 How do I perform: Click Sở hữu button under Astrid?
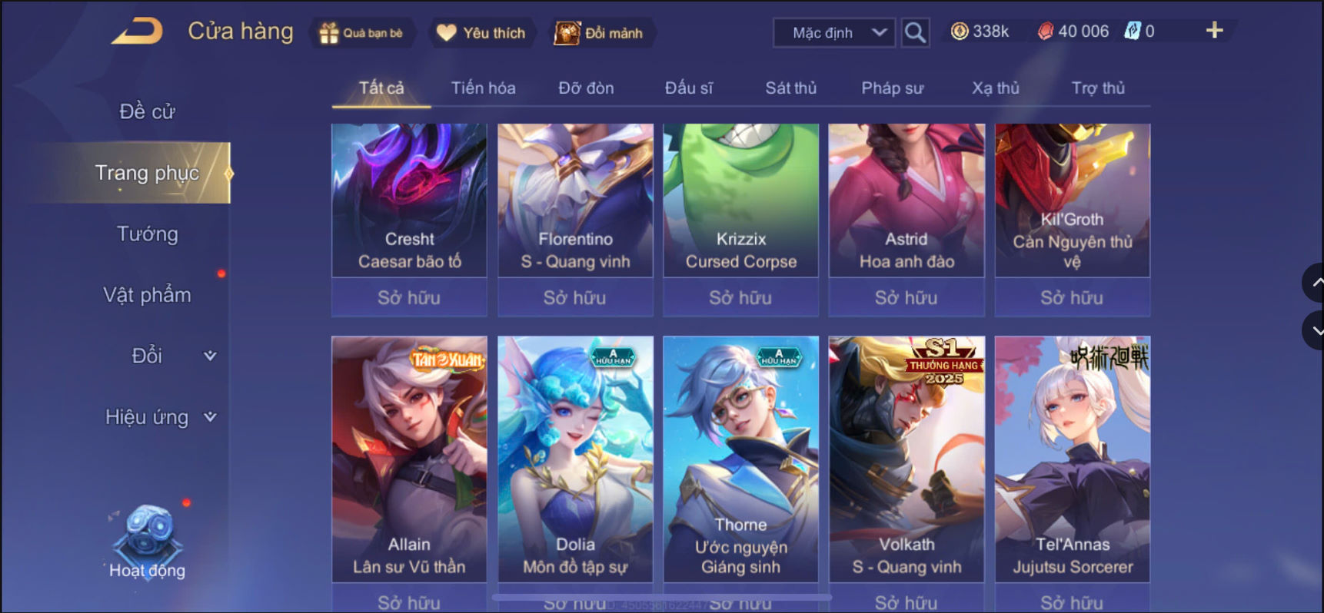[907, 297]
